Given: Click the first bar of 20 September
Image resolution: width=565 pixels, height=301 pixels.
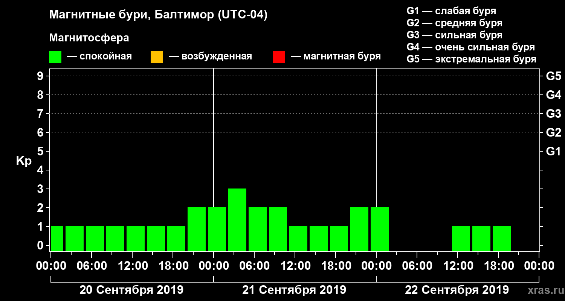Looking at the screenshot, I should point(57,239).
